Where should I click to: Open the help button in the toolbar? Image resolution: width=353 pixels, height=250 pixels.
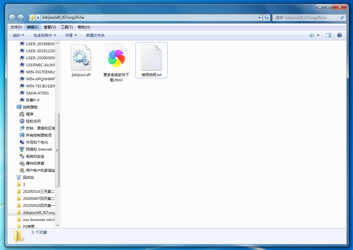coord(340,35)
